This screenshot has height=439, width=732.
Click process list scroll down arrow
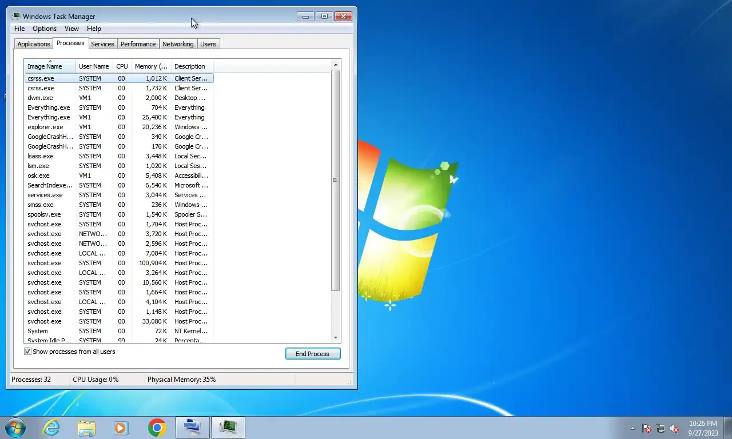coord(336,338)
